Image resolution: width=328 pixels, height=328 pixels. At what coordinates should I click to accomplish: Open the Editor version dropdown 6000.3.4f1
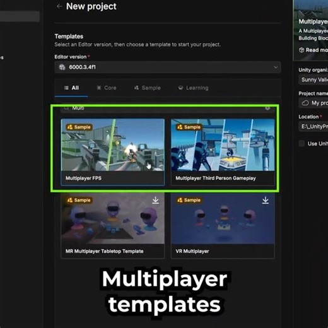pyautogui.click(x=168, y=67)
